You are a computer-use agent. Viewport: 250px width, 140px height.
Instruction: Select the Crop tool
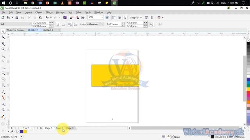(3, 43)
